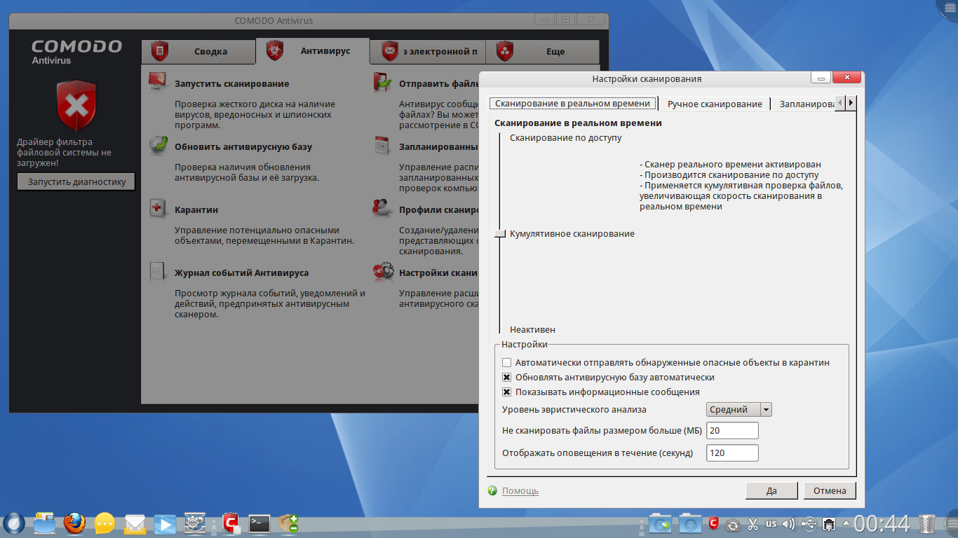
Task: Open Firefox from the taskbar
Action: [x=74, y=523]
